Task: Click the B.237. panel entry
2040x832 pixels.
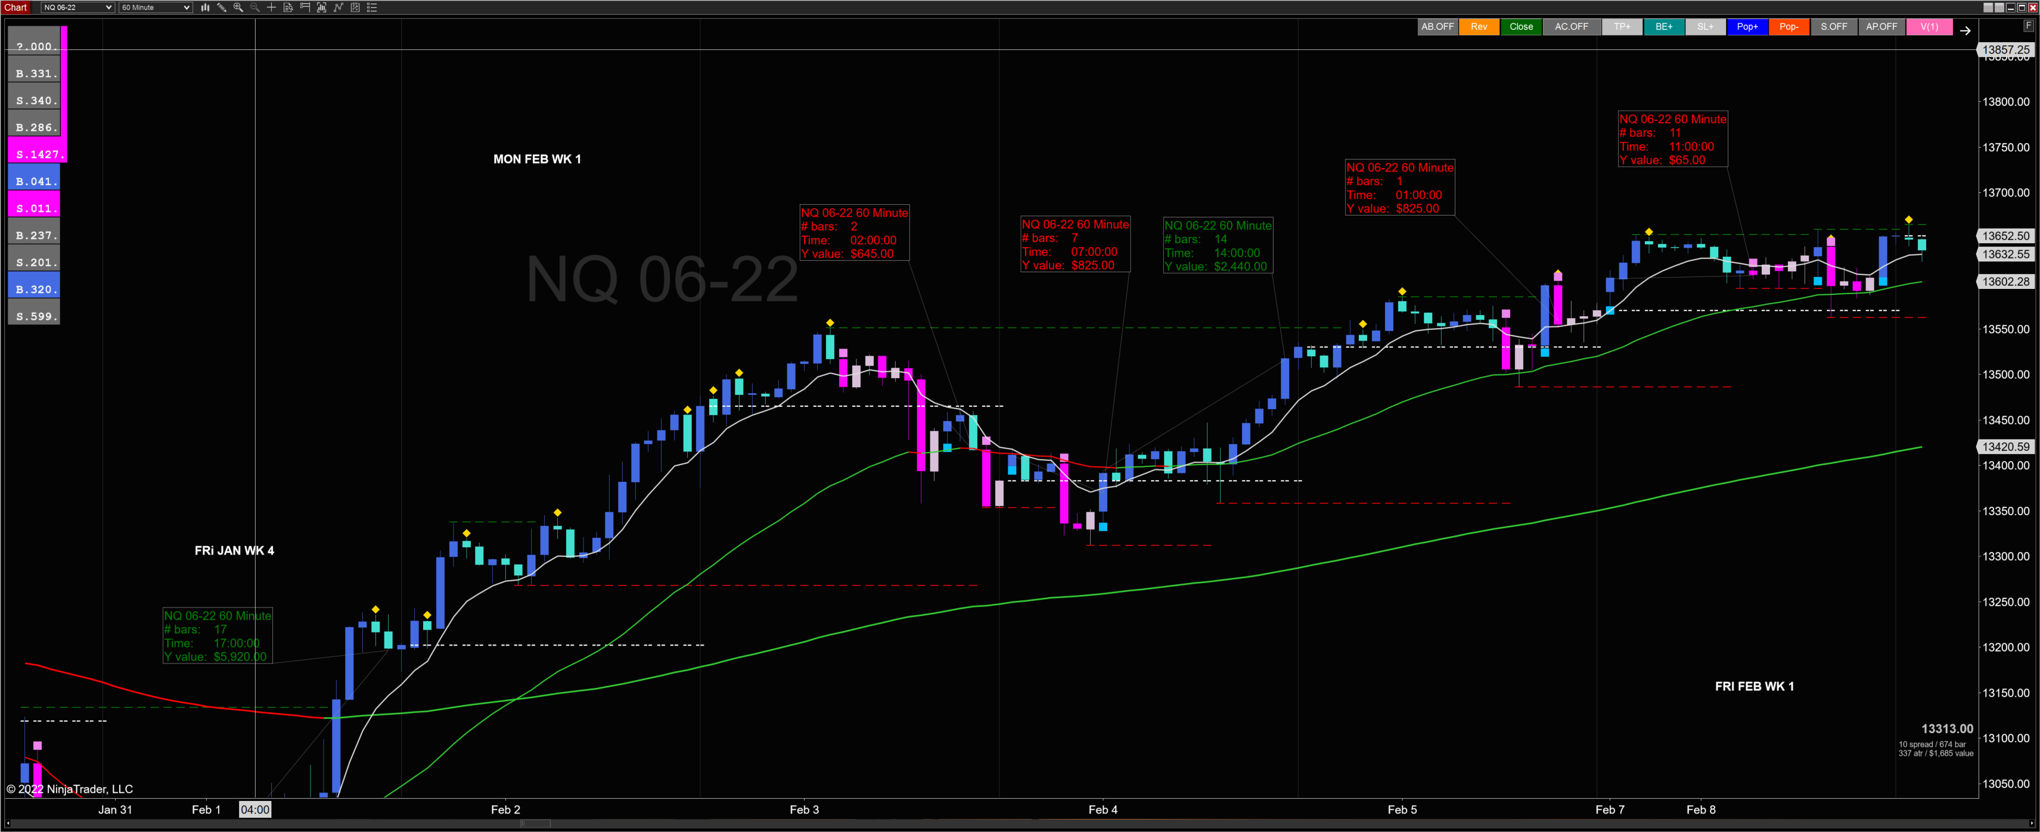Action: tap(34, 229)
